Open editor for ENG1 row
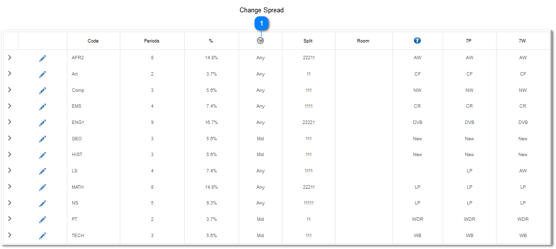The height and width of the screenshot is (249, 556). coord(43,123)
